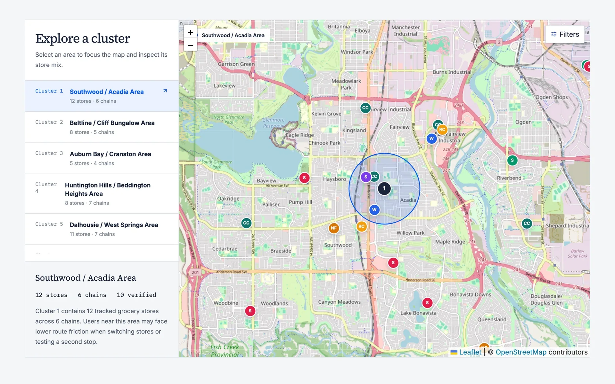Zoom out on the map
Viewport: 615px width, 384px height.
[190, 45]
